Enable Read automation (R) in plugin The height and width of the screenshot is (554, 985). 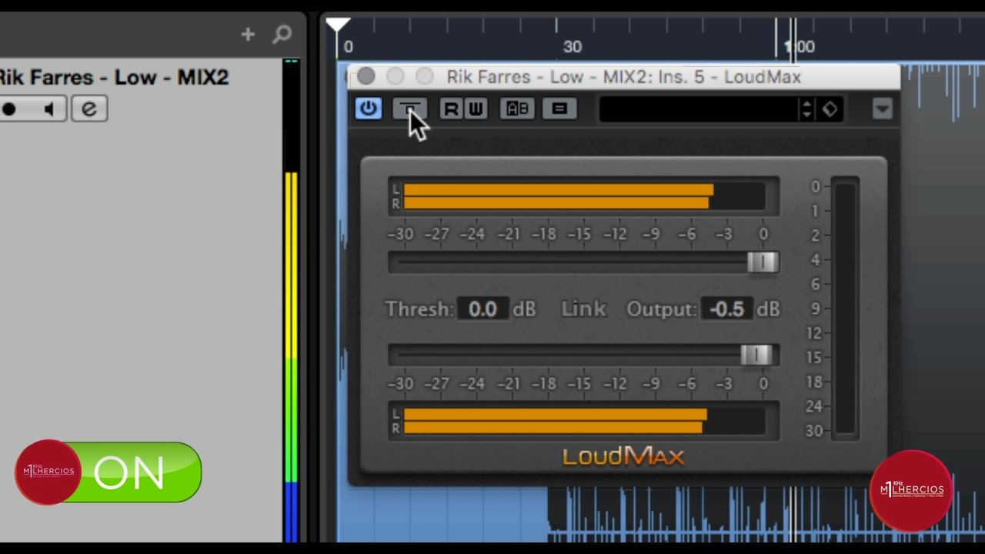pos(452,109)
